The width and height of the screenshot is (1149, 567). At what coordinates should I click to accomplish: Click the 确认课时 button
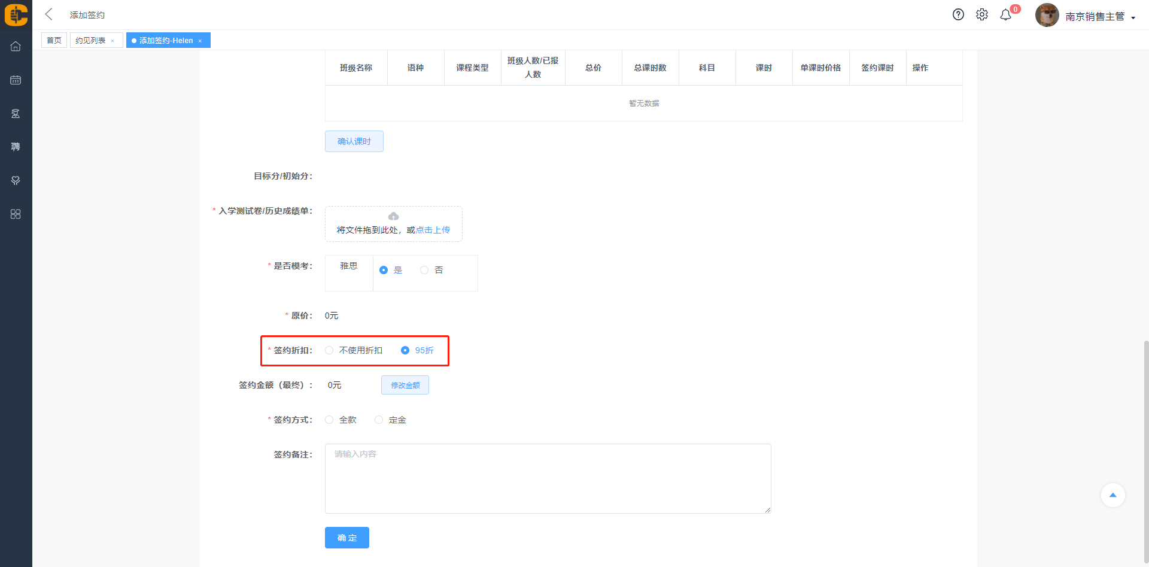point(354,141)
